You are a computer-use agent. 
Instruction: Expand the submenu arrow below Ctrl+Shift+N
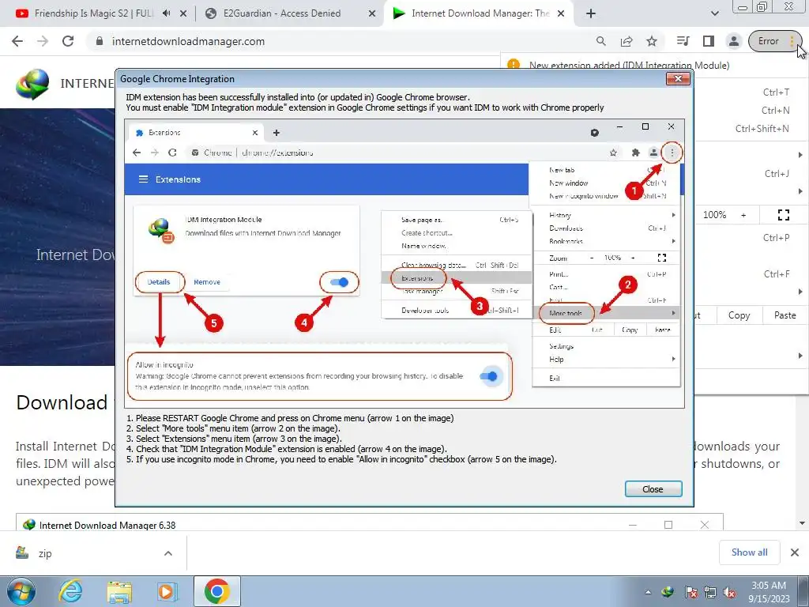(800, 155)
